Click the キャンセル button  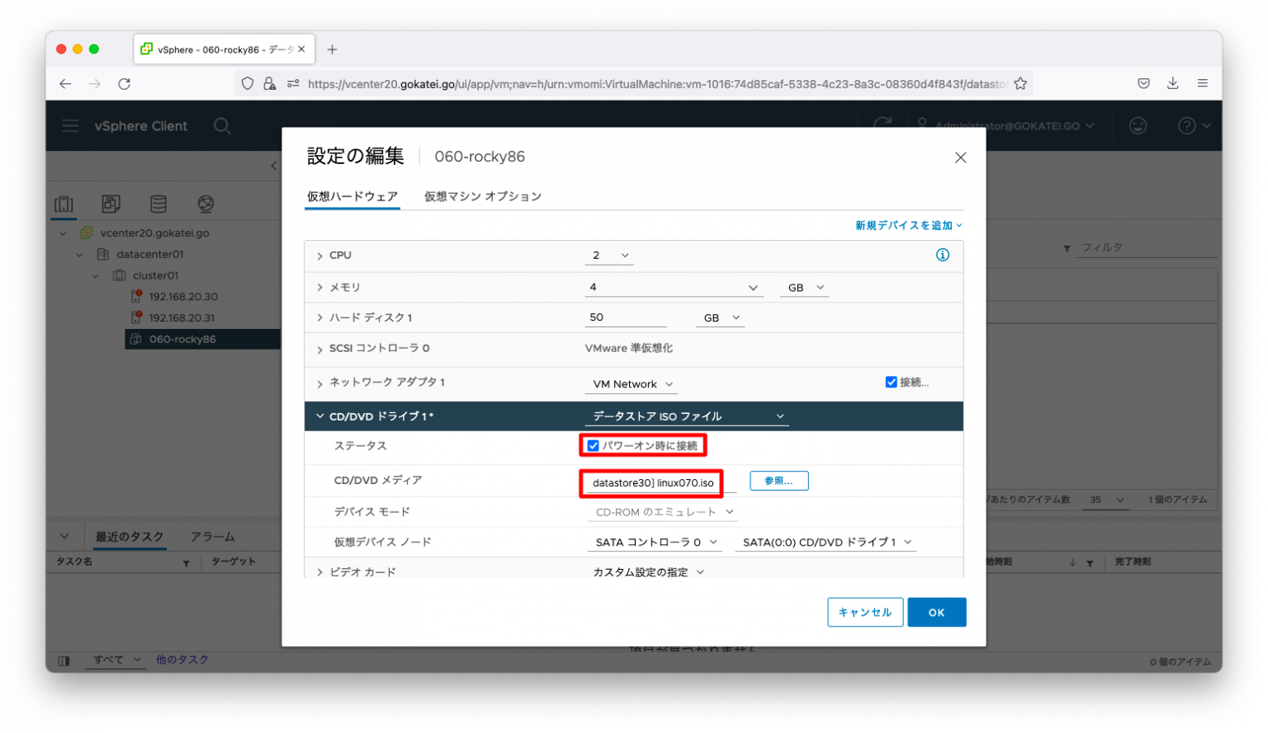tap(865, 613)
